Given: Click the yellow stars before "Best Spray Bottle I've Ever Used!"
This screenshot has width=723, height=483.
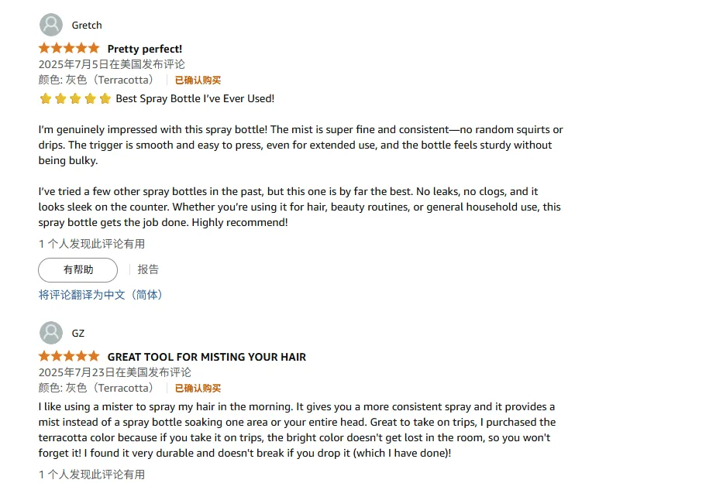Looking at the screenshot, I should coord(75,98).
